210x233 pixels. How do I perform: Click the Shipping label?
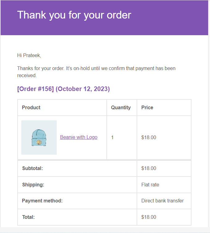[x=33, y=185]
